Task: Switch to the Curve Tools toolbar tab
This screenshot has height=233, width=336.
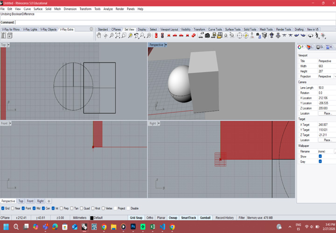Action: (215, 29)
